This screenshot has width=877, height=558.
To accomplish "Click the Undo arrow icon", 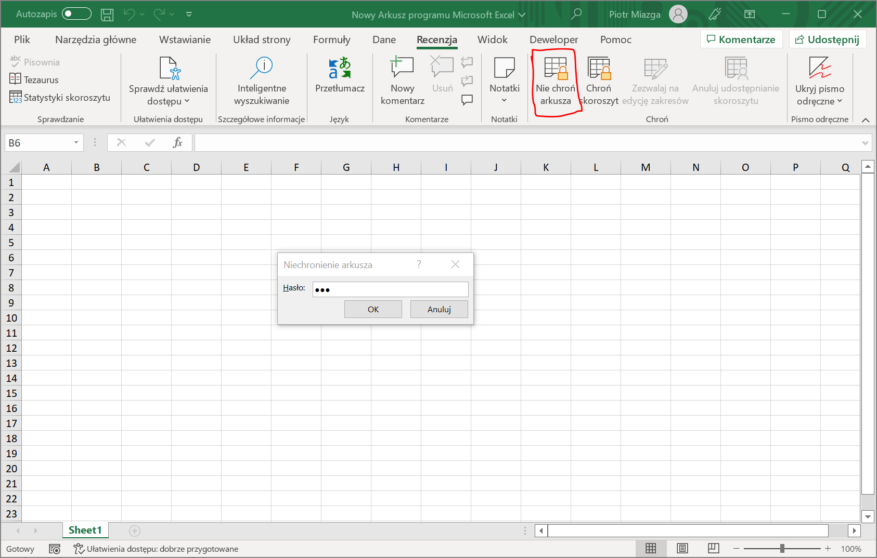I will click(x=129, y=14).
